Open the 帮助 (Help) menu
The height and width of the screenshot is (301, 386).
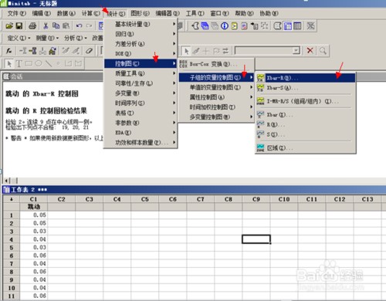[x=244, y=13]
